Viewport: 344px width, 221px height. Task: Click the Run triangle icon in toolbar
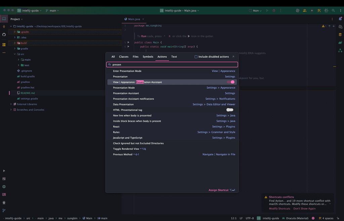tap(267, 11)
